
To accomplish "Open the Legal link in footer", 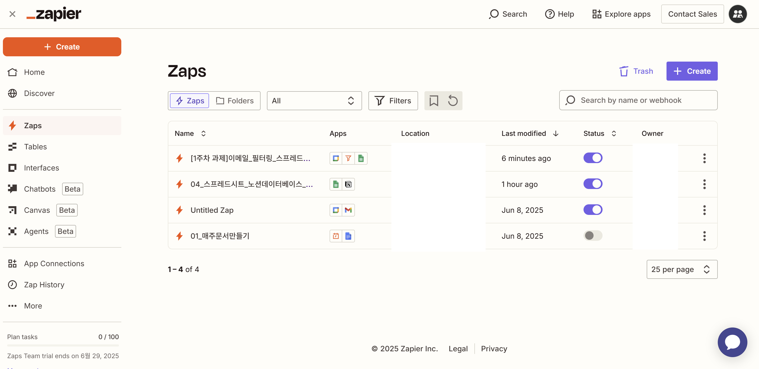I will [x=458, y=349].
